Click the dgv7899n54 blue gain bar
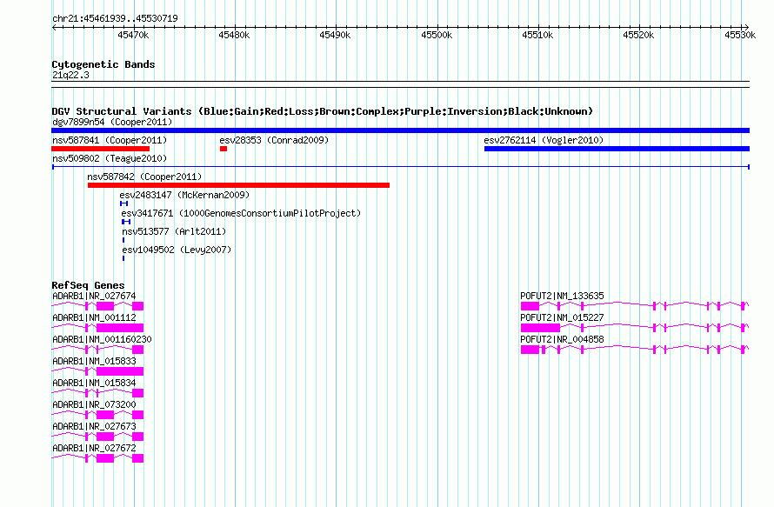 click(x=400, y=130)
